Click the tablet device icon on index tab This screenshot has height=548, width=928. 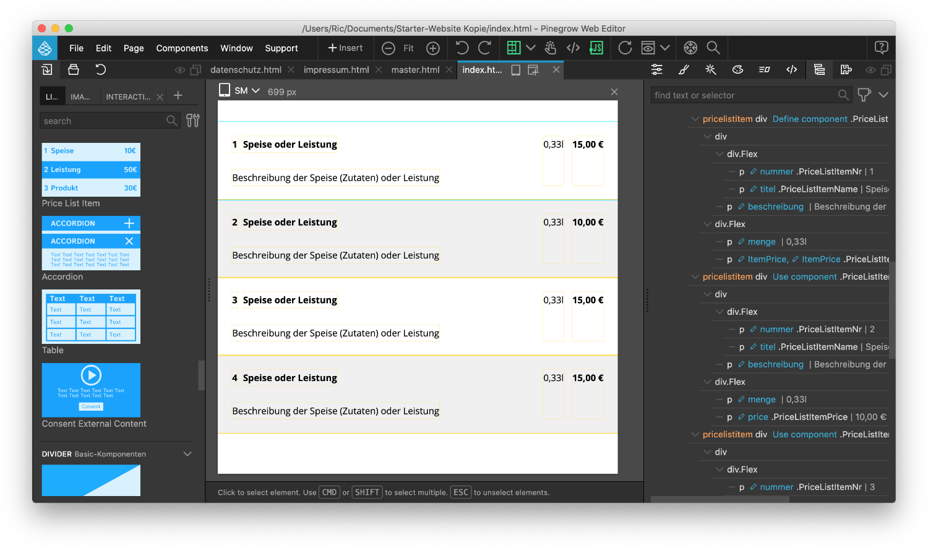(x=515, y=70)
